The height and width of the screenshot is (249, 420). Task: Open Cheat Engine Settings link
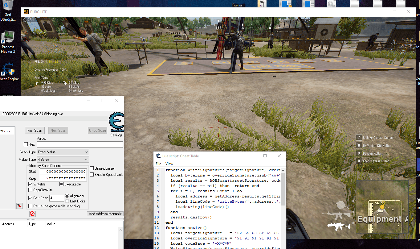point(116,135)
